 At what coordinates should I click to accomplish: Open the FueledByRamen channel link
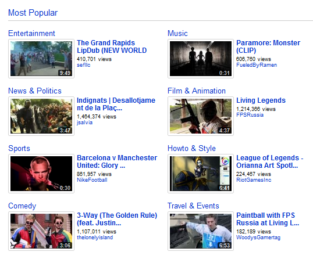coord(257,65)
